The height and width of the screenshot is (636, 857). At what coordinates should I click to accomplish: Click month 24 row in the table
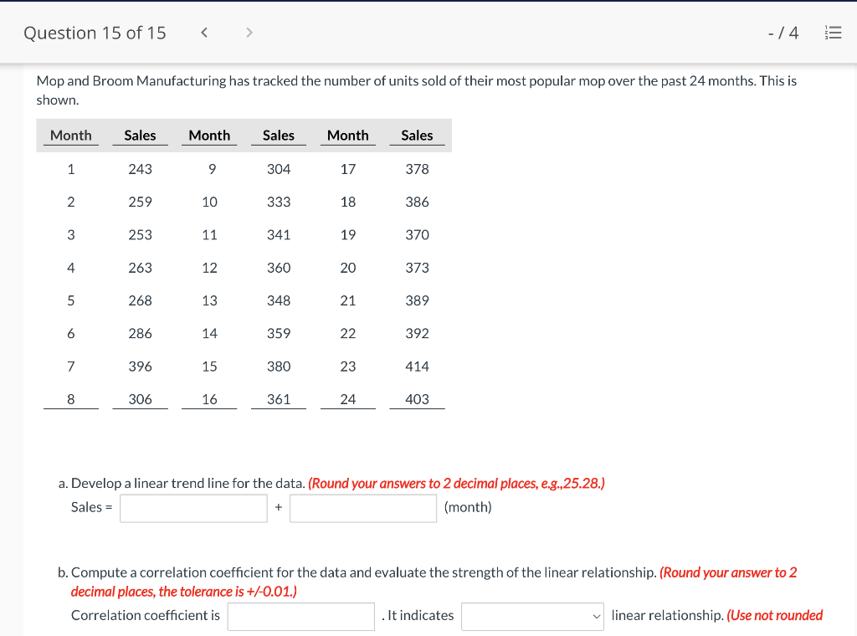click(x=347, y=399)
